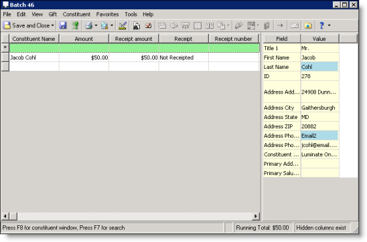
Task: Select the row marked with asterisk
Action: (5, 47)
